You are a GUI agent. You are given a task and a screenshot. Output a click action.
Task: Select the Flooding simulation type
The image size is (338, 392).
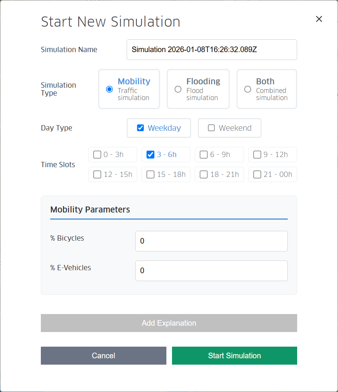click(178, 89)
